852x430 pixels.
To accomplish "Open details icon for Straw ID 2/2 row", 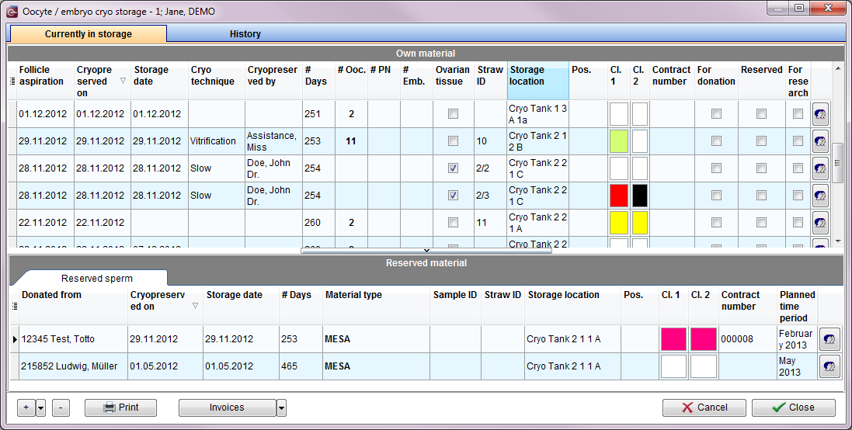I will click(x=820, y=168).
